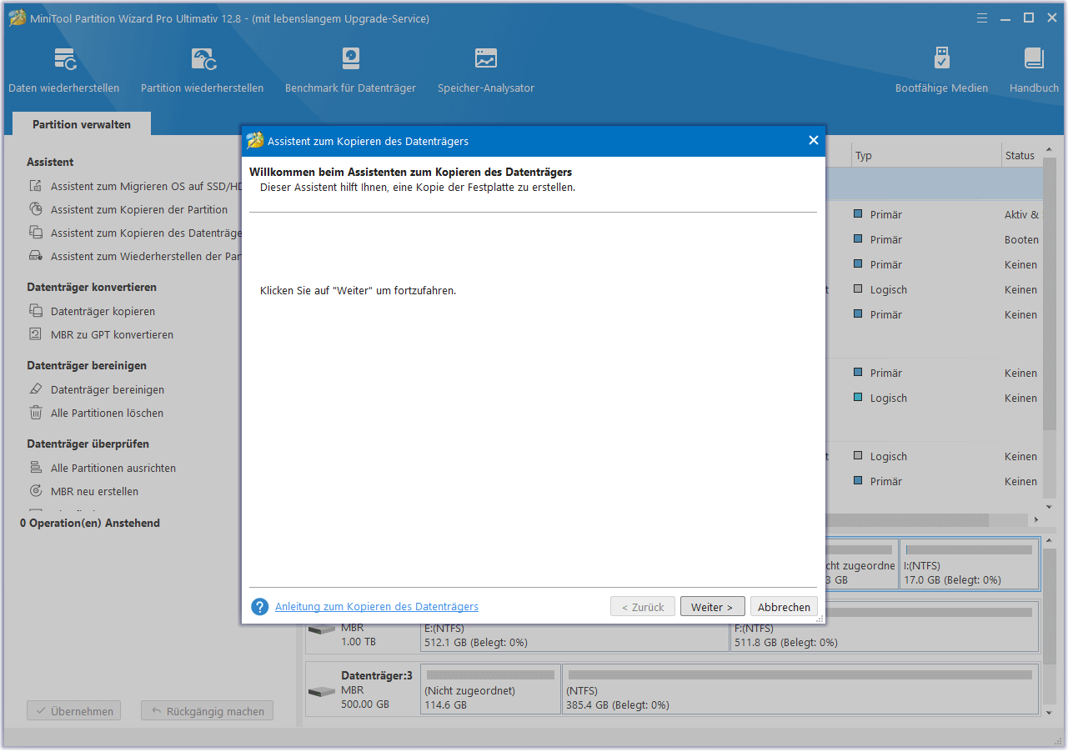Click Kopieren des Datenträgers assistant icon
The width and height of the screenshot is (1068, 752).
[36, 233]
